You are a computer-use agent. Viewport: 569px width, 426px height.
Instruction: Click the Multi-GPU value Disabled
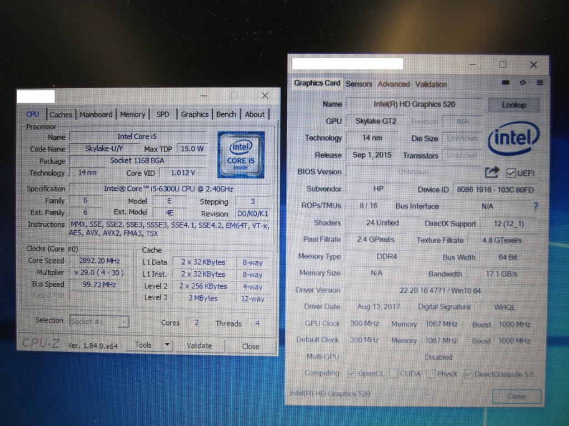tap(438, 357)
